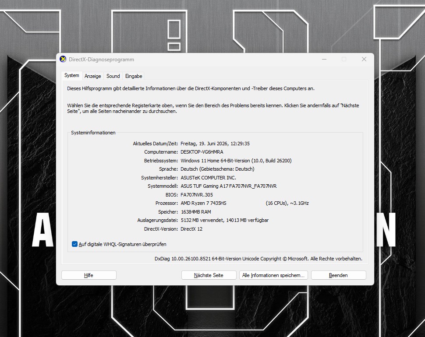This screenshot has width=425, height=337.
Task: Click the 'Auf digitale WHQL-Signaturen überprüfen' label
Action: 123,244
